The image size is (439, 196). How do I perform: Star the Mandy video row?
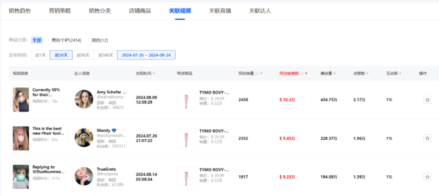coord(427,138)
